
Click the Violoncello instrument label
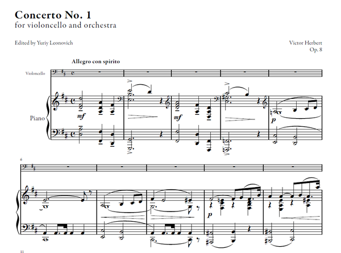point(35,73)
